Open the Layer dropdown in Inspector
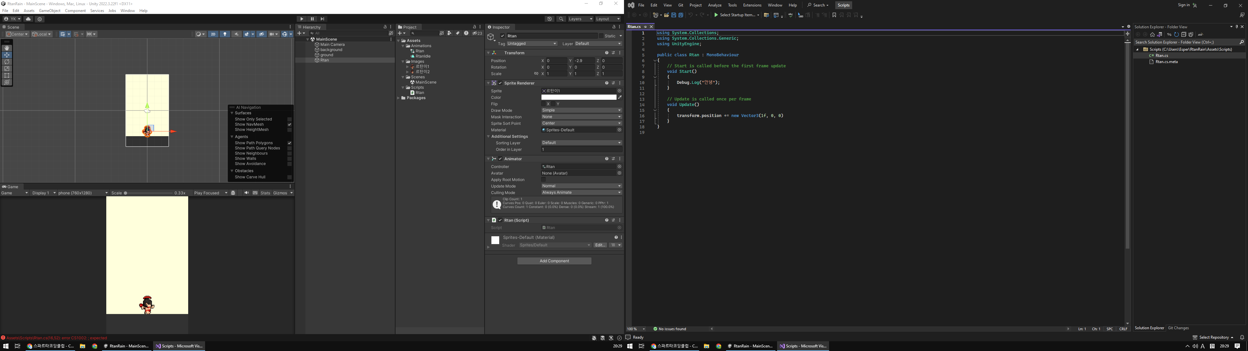1248x351 pixels. pyautogui.click(x=598, y=44)
